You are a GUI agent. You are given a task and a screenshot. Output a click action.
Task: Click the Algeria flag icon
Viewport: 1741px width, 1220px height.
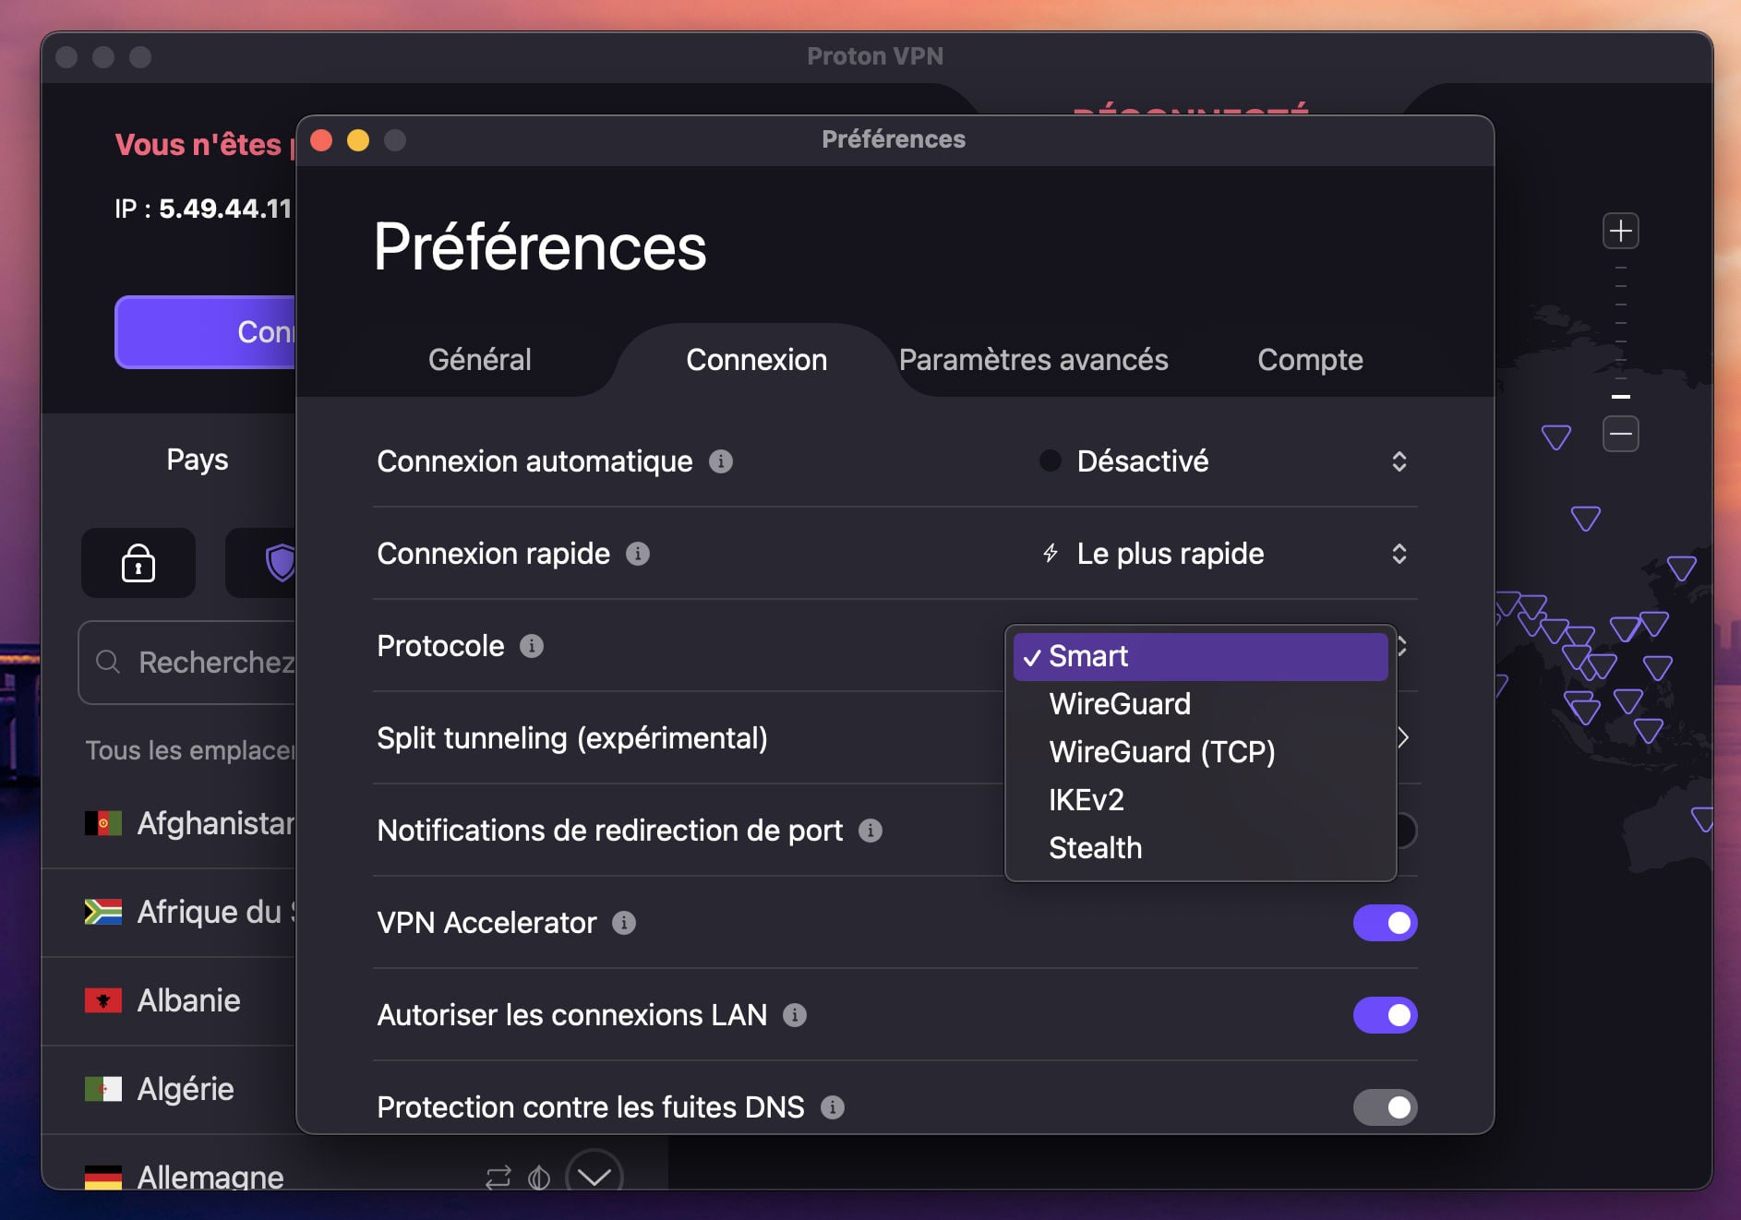click(103, 1089)
